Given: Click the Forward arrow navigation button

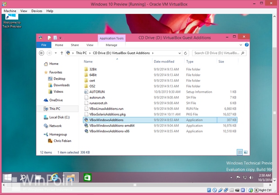Looking at the screenshot, I should [x=49, y=53].
